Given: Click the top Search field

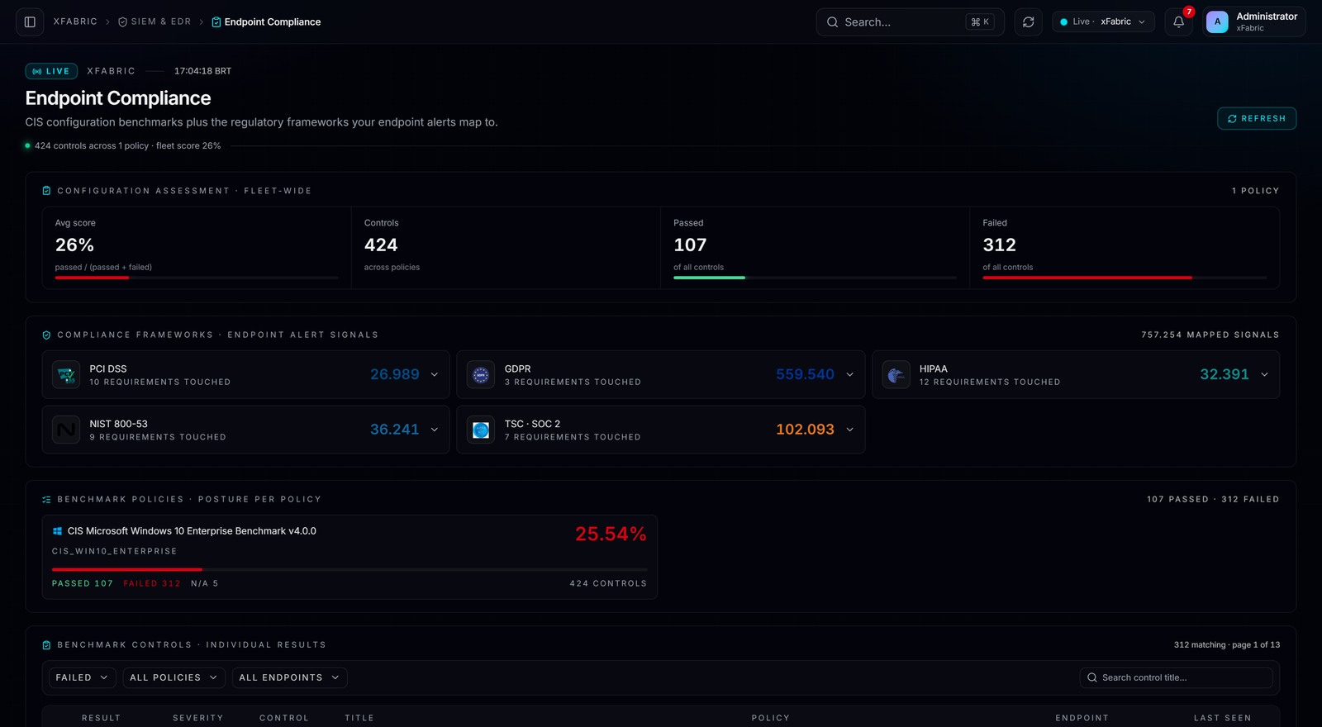Looking at the screenshot, I should (x=910, y=22).
